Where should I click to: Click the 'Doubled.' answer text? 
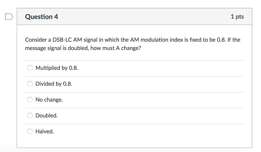pos(47,115)
